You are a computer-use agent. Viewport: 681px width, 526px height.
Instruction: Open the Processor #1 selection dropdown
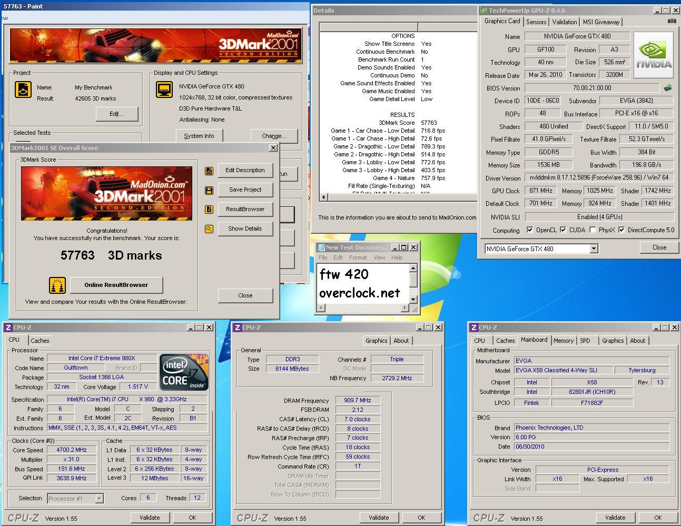click(x=99, y=498)
